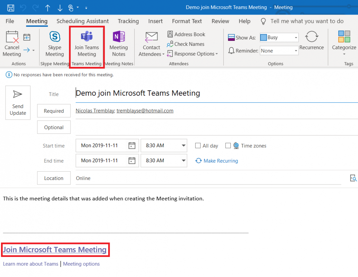Enable the Time zones checkbox
Screen dimensions: 358x277
(228, 146)
